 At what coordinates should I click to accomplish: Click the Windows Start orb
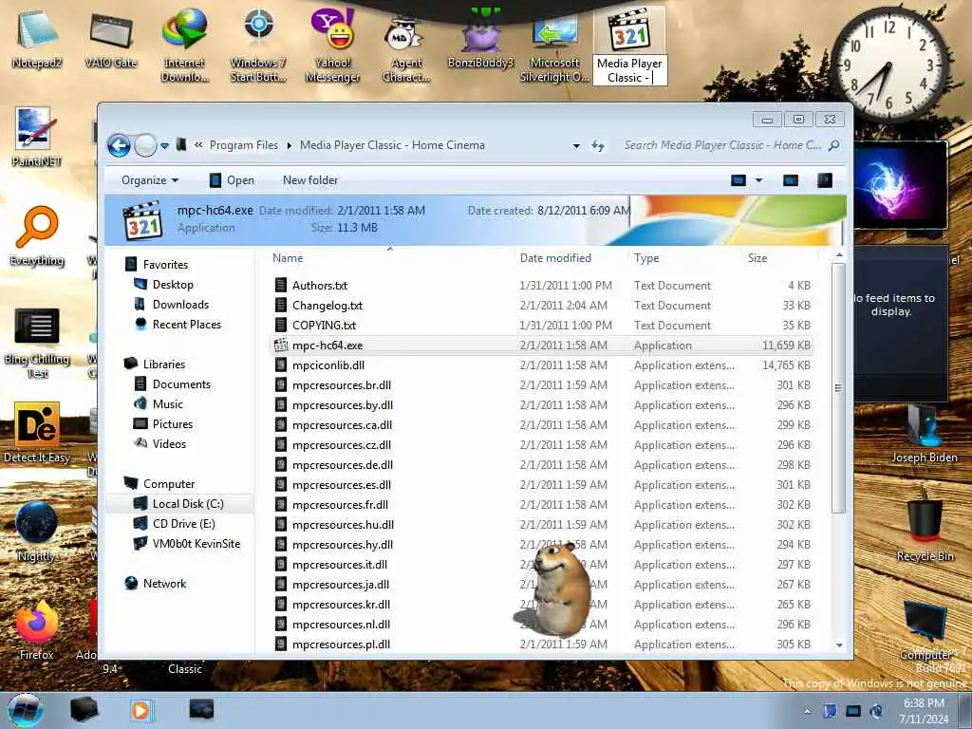pyautogui.click(x=26, y=710)
